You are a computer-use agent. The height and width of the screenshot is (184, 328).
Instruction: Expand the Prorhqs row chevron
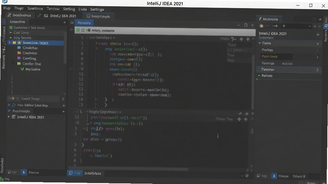tap(317, 50)
